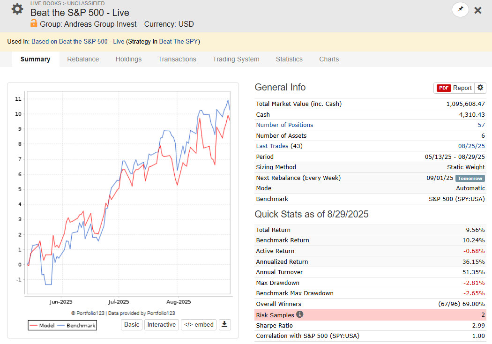Open the PDF Report
492x344 pixels.
point(454,88)
